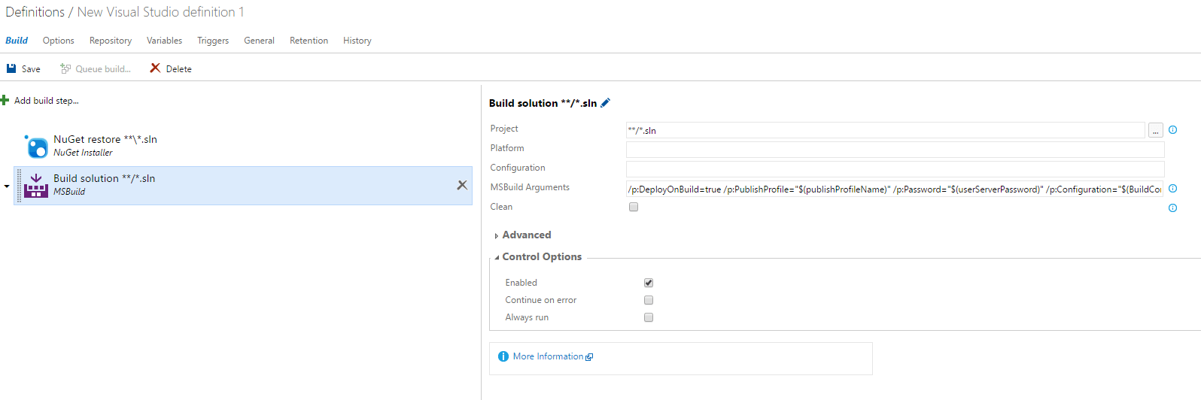Screen dimensions: 1201x400
Task: Click the MSBuild step icon
Action: (36, 185)
